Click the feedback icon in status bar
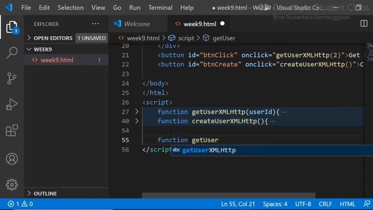Screen dimensions: 373x210 pos(367,204)
